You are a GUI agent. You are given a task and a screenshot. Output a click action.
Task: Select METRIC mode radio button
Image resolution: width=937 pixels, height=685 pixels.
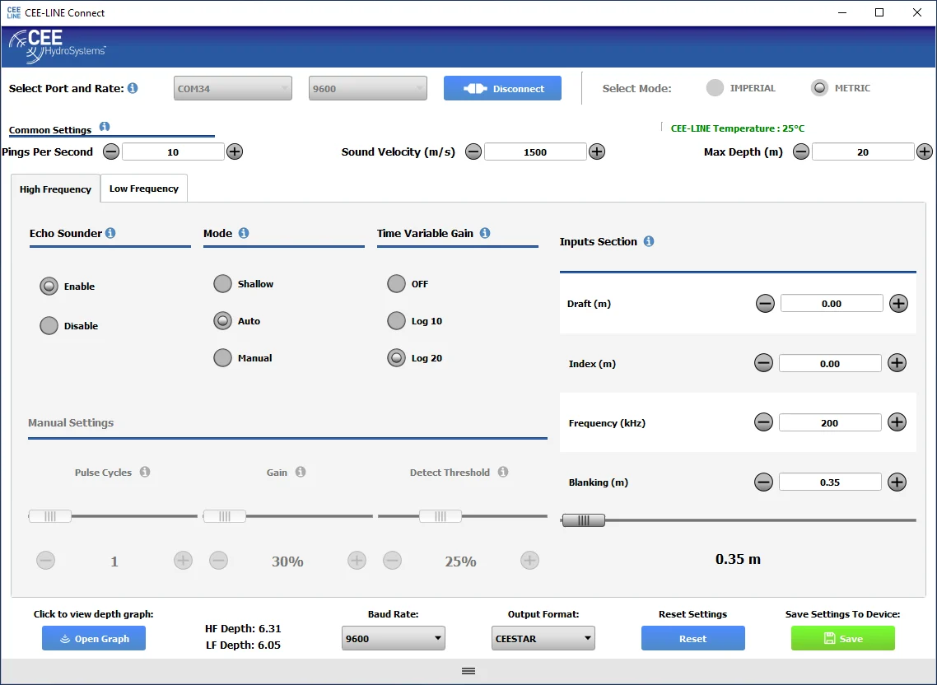[x=820, y=88]
